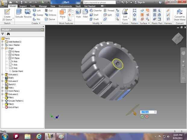Open the steering wheel navigation tool
Image resolution: width=187 pixels, height=140 pixels.
coord(183,53)
